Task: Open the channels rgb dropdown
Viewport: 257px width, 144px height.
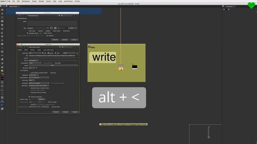Action: click(35, 53)
